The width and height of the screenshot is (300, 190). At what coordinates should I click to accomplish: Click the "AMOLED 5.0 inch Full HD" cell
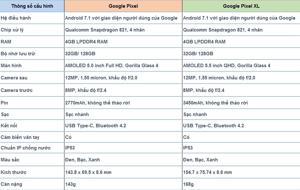pyautogui.click(x=111, y=66)
